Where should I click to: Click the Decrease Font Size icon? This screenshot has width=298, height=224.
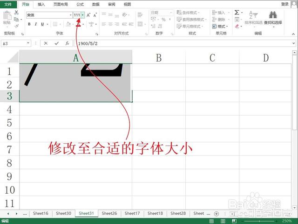pyautogui.click(x=95, y=15)
